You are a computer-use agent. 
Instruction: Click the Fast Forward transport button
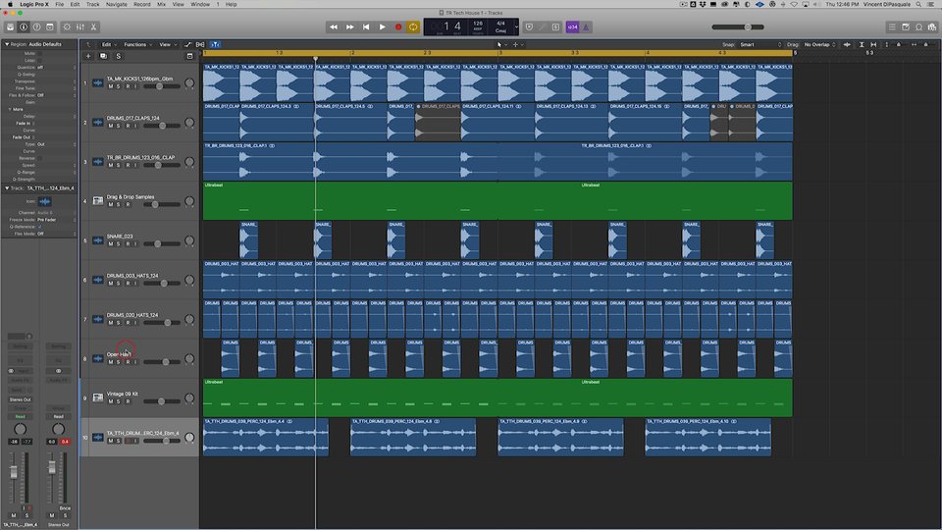click(x=349, y=27)
